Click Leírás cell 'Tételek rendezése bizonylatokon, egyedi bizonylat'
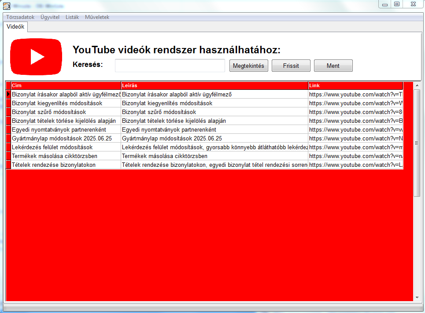The image size is (425, 313). (x=214, y=165)
